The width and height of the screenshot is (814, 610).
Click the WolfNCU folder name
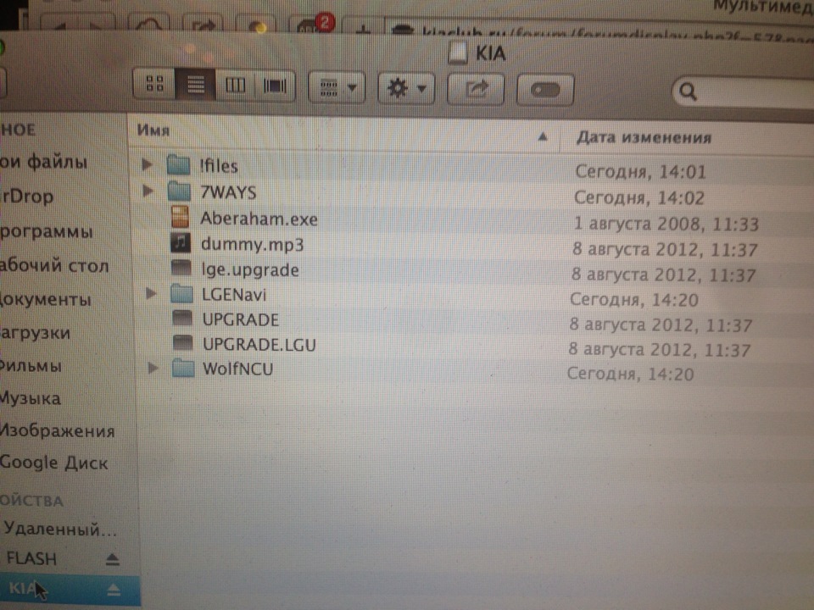[x=237, y=369]
